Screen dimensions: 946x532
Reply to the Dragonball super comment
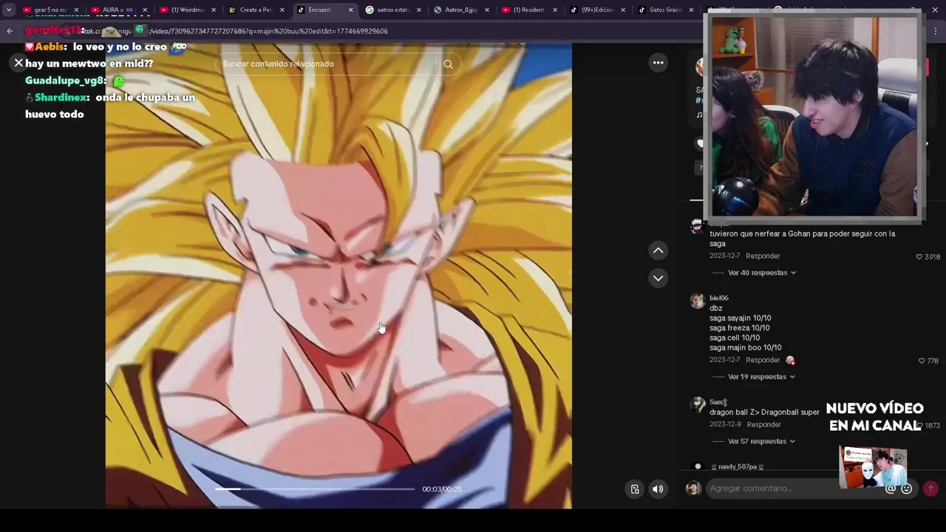click(x=763, y=425)
